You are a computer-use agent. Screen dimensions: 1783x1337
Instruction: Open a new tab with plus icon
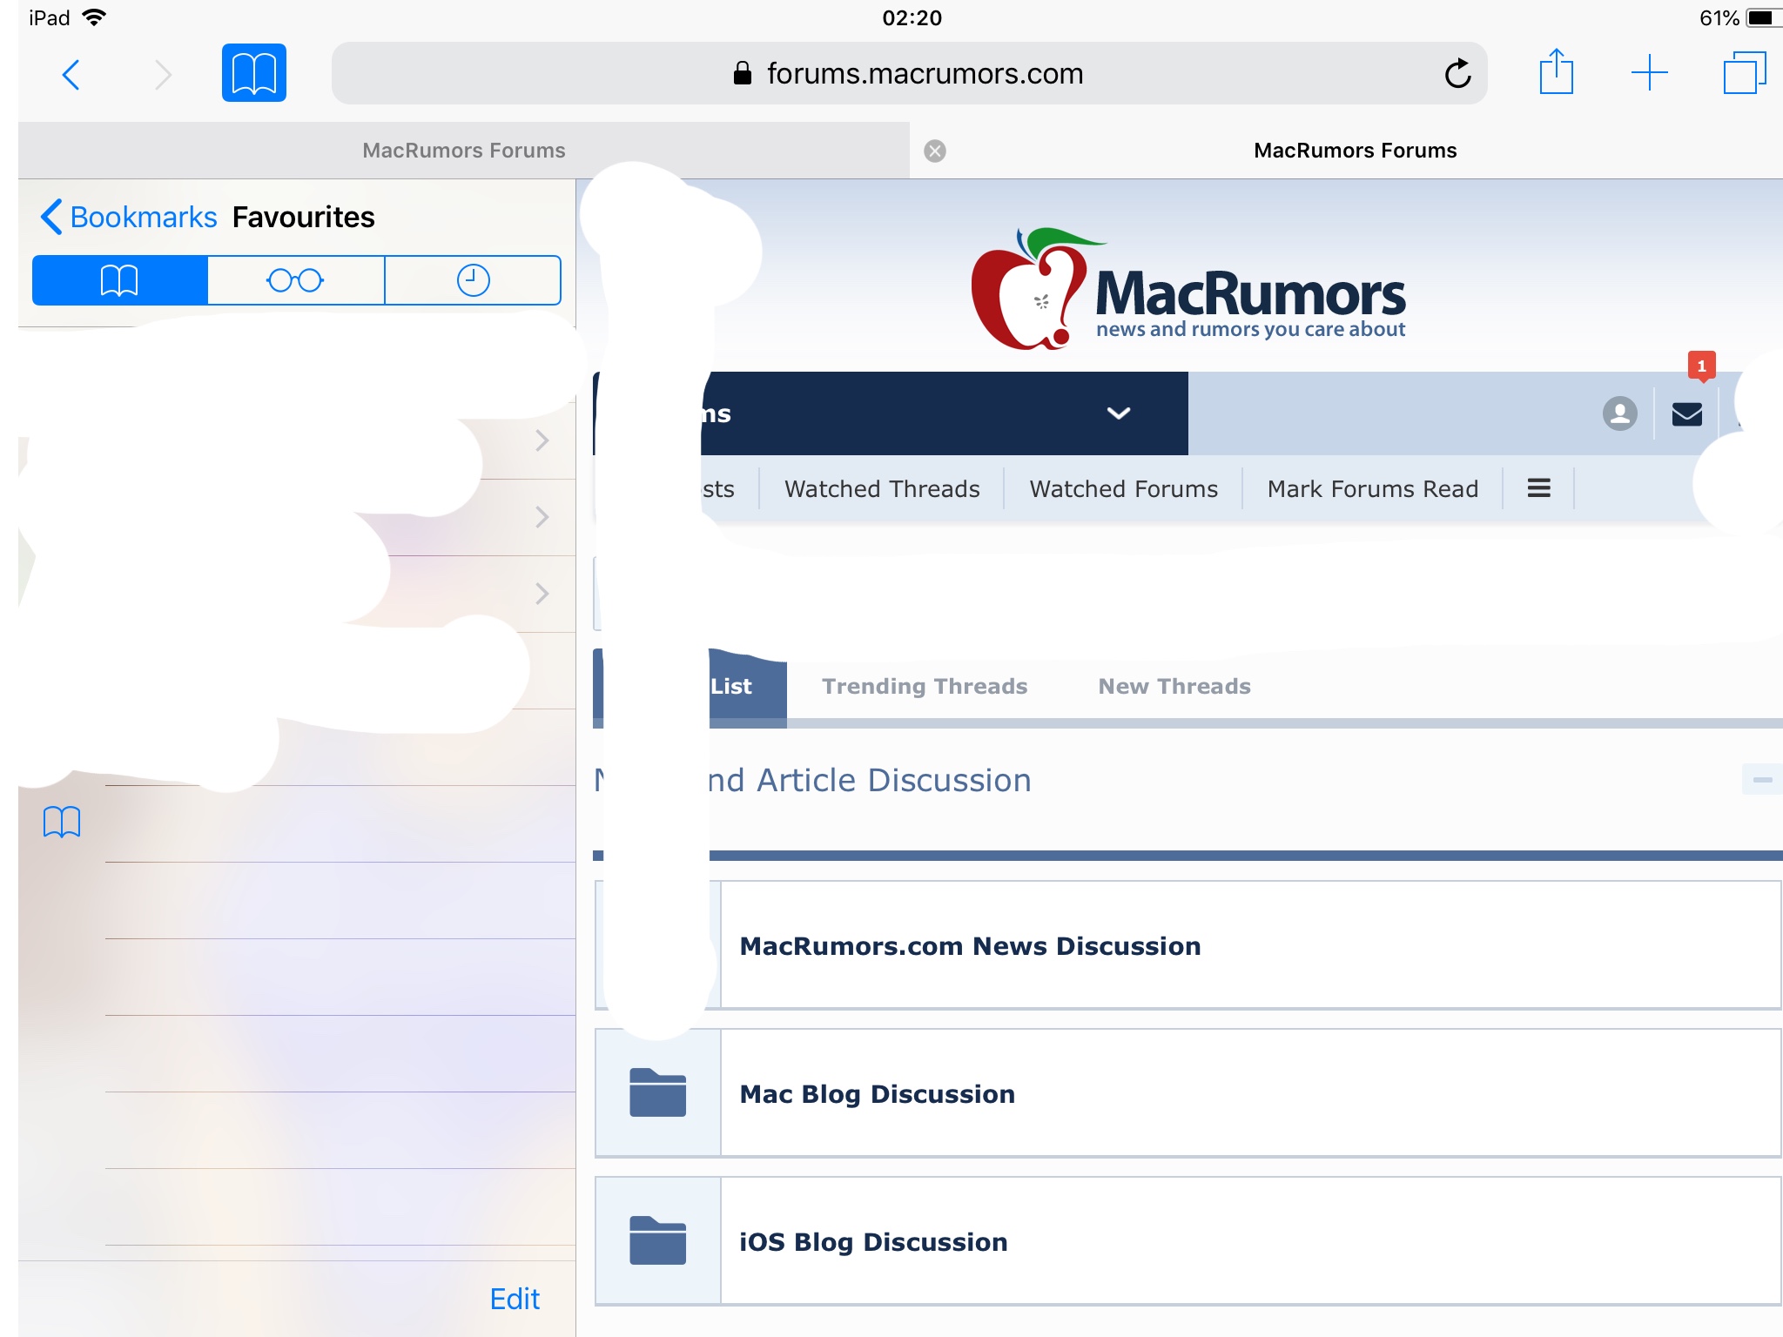coord(1649,72)
